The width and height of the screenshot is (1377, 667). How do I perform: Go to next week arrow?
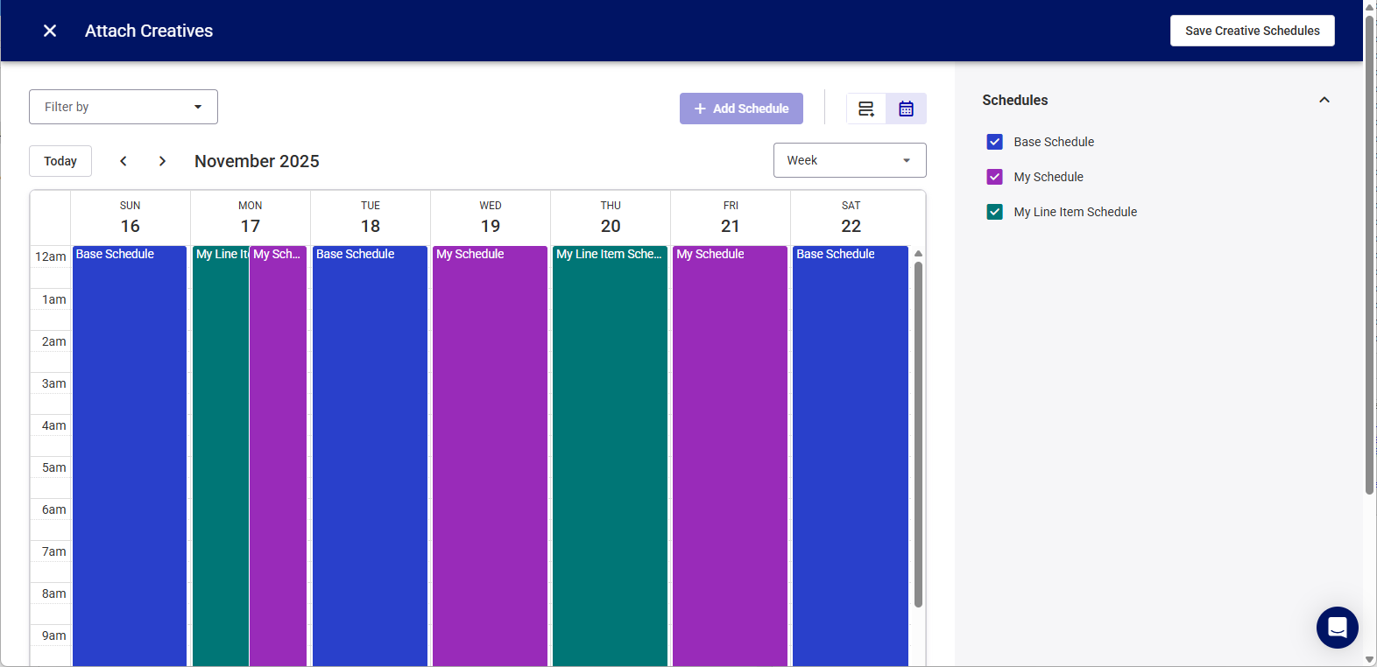(162, 161)
